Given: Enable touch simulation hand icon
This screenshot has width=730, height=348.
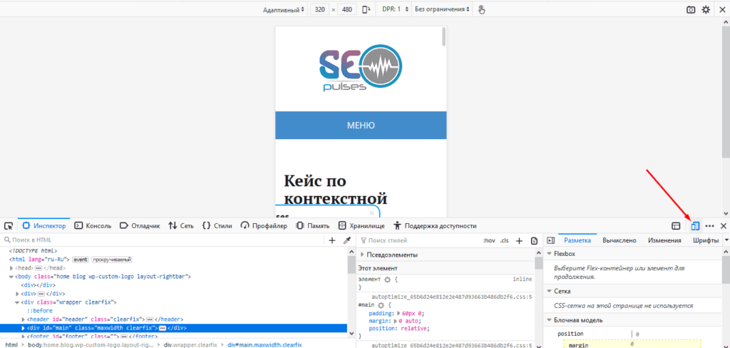Looking at the screenshot, I should [481, 9].
